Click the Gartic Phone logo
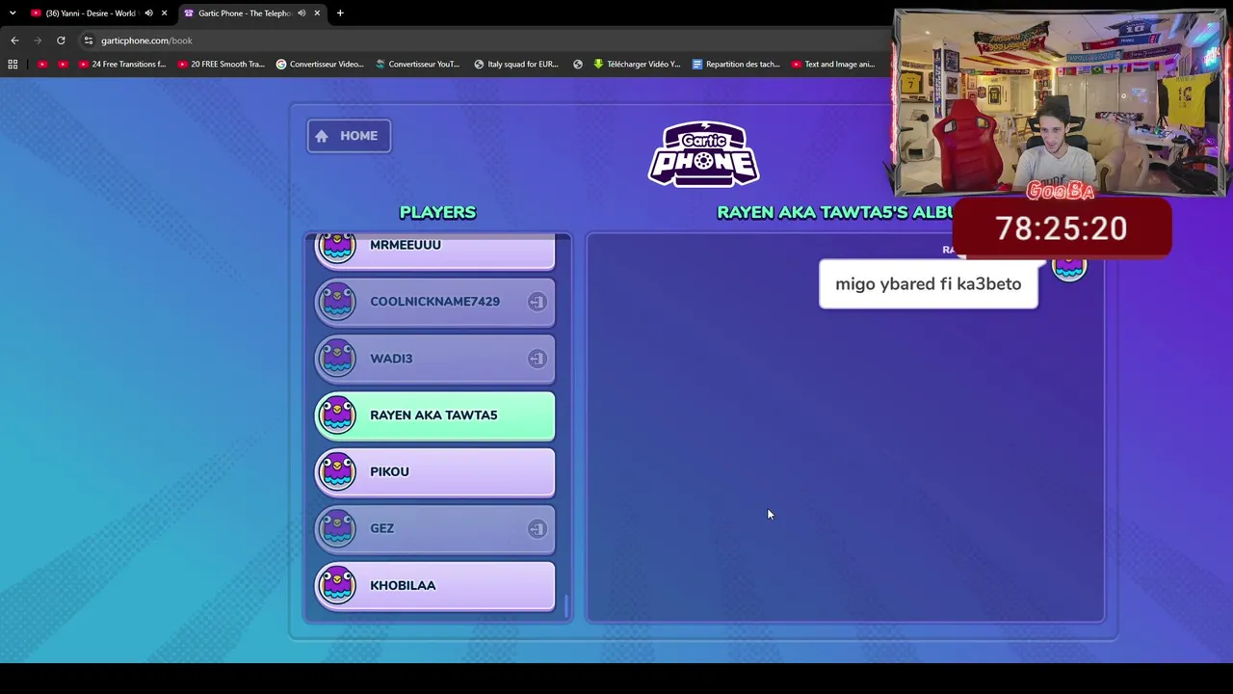 (x=704, y=153)
